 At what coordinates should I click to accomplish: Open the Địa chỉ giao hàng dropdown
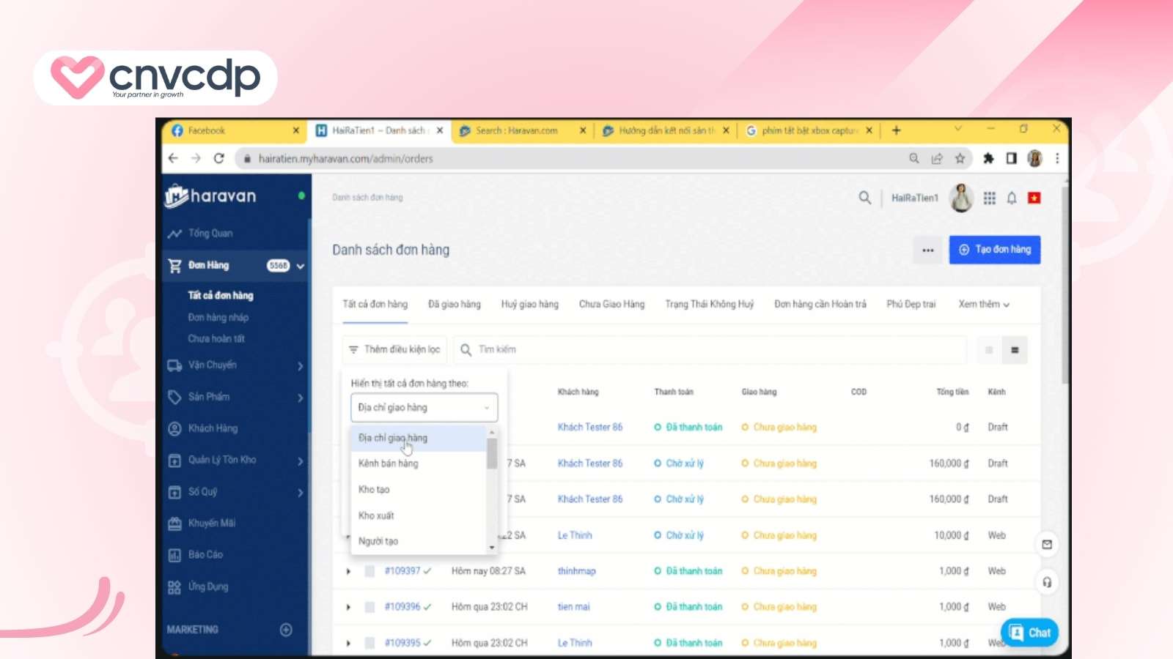(424, 407)
